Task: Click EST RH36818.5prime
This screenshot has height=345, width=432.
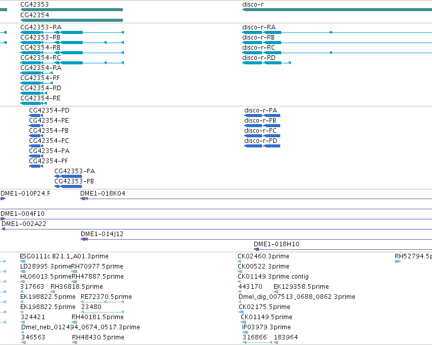Action: click(x=53, y=292)
